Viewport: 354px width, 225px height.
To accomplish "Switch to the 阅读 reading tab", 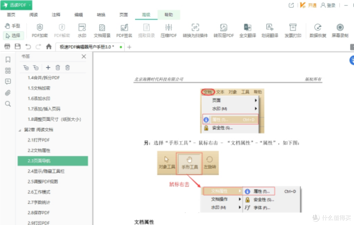I will tap(34, 15).
